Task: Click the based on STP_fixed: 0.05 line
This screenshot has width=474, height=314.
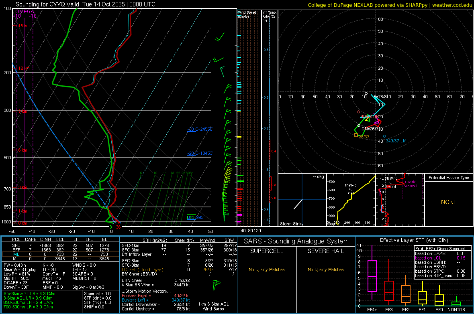Action: pyautogui.click(x=440, y=276)
